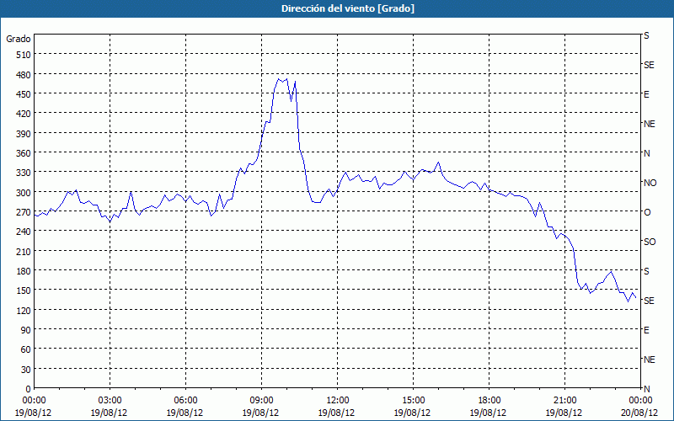Click the 'NE' compass label beside the 30 gridline
The width and height of the screenshot is (674, 421).
pyautogui.click(x=650, y=360)
